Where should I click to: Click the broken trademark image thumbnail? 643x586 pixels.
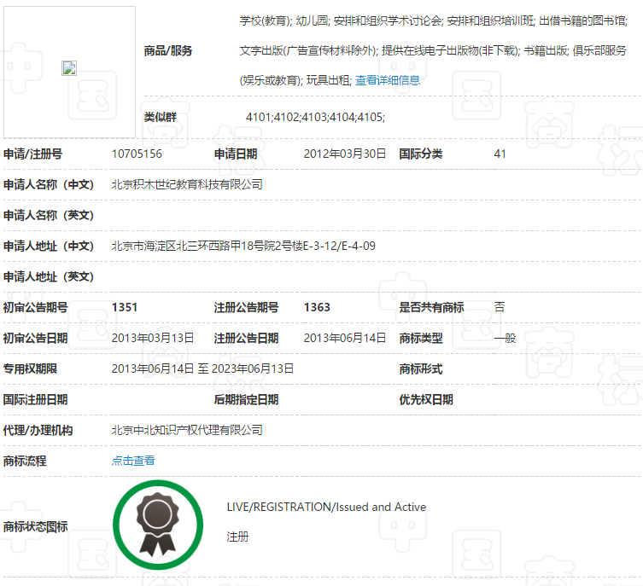coord(69,69)
